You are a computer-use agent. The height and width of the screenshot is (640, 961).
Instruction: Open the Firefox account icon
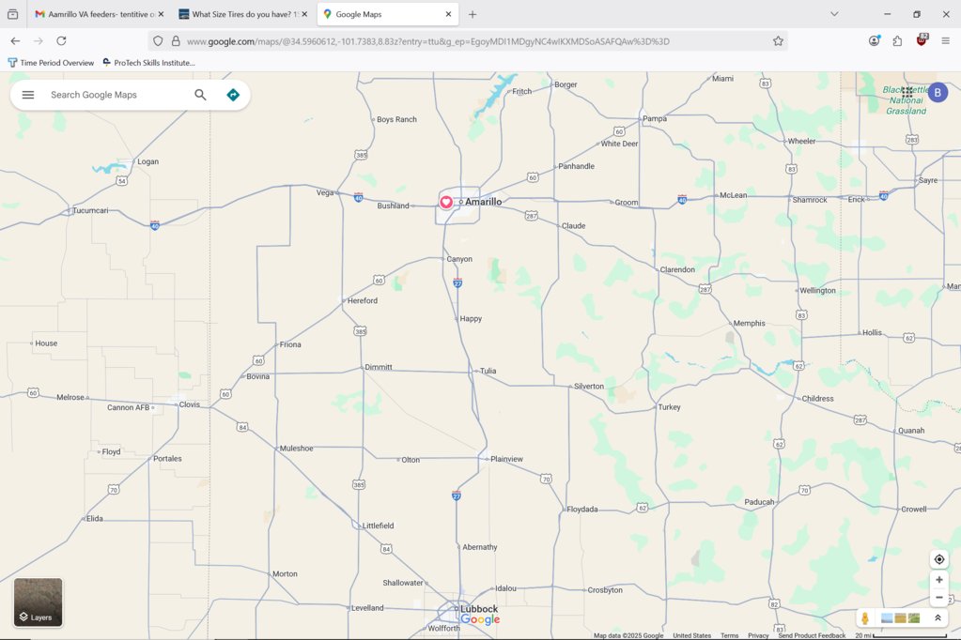click(875, 41)
